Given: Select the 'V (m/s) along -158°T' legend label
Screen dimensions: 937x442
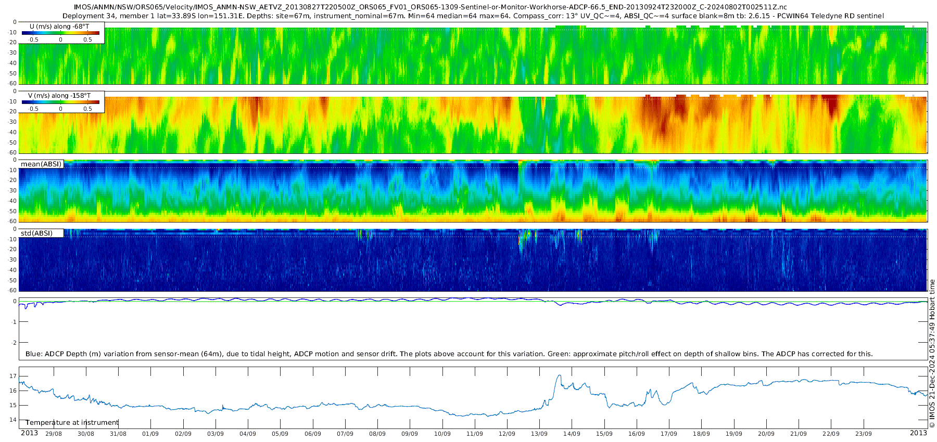Looking at the screenshot, I should pos(59,96).
